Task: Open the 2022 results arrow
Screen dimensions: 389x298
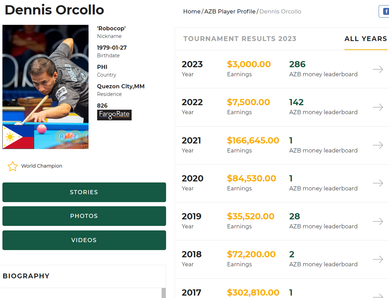Action: pos(378,107)
